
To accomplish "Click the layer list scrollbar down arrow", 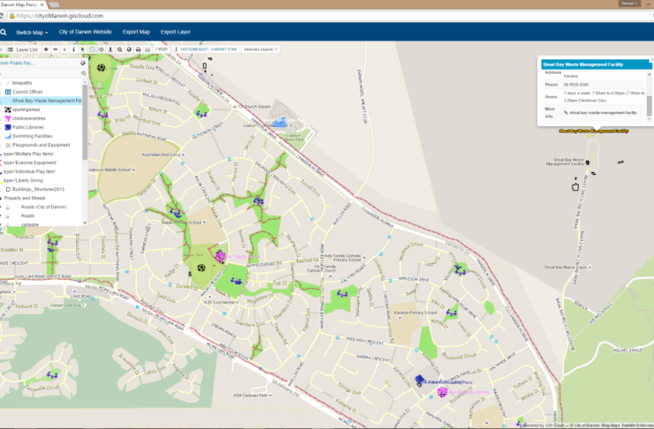I will [x=85, y=222].
